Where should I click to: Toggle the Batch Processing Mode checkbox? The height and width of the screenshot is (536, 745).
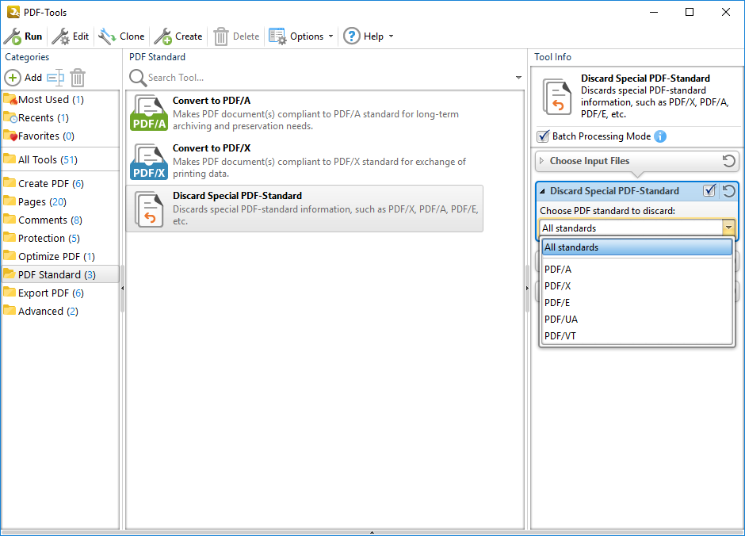pos(543,136)
